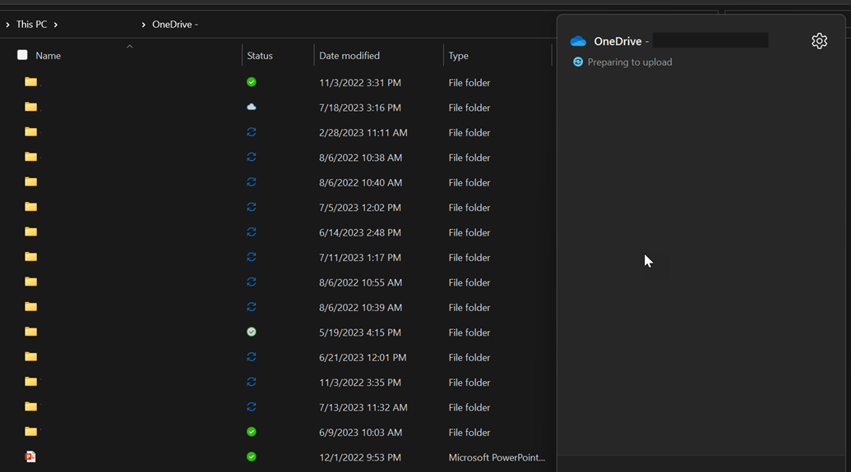Sort by the Name column header

tap(49, 56)
